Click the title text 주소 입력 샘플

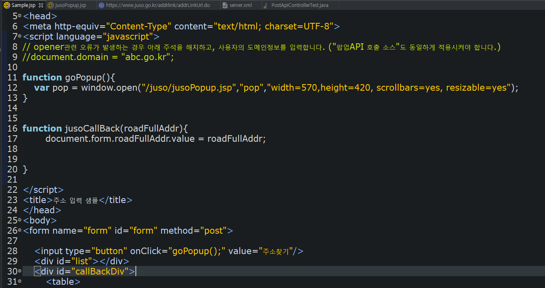pos(76,200)
